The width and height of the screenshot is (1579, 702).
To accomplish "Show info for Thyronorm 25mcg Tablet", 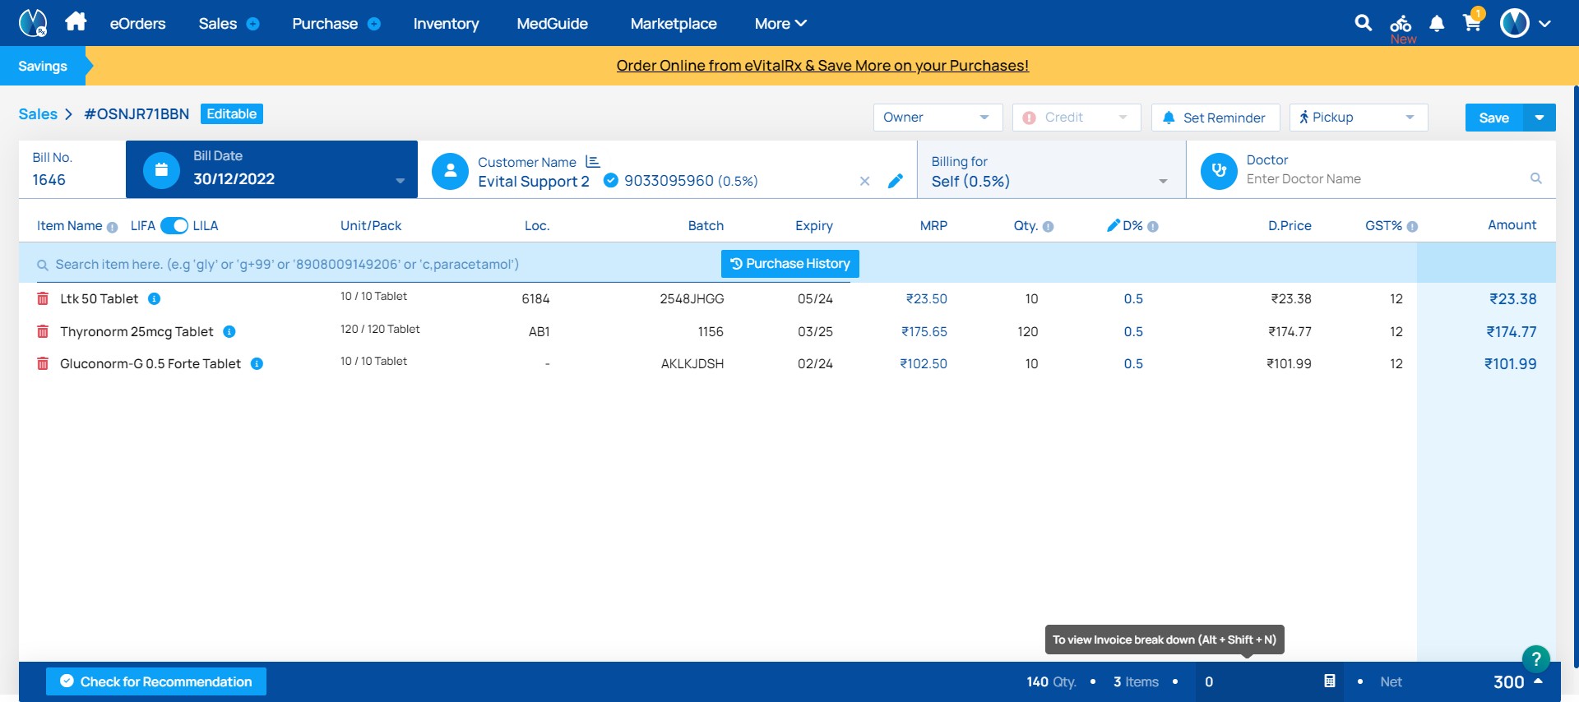I will pos(229,331).
